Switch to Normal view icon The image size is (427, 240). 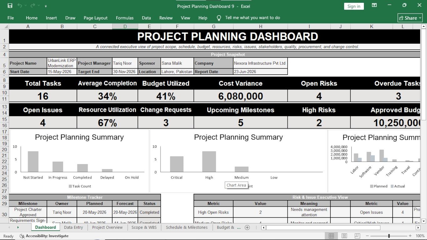tap(331, 236)
